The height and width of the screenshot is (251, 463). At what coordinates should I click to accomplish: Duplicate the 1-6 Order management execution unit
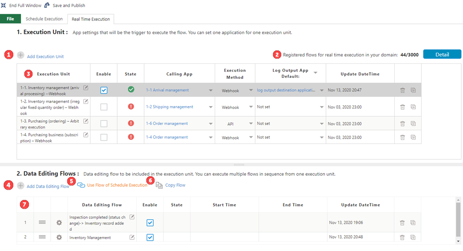click(413, 124)
